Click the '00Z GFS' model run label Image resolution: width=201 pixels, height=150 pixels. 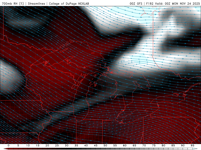pos(136,3)
